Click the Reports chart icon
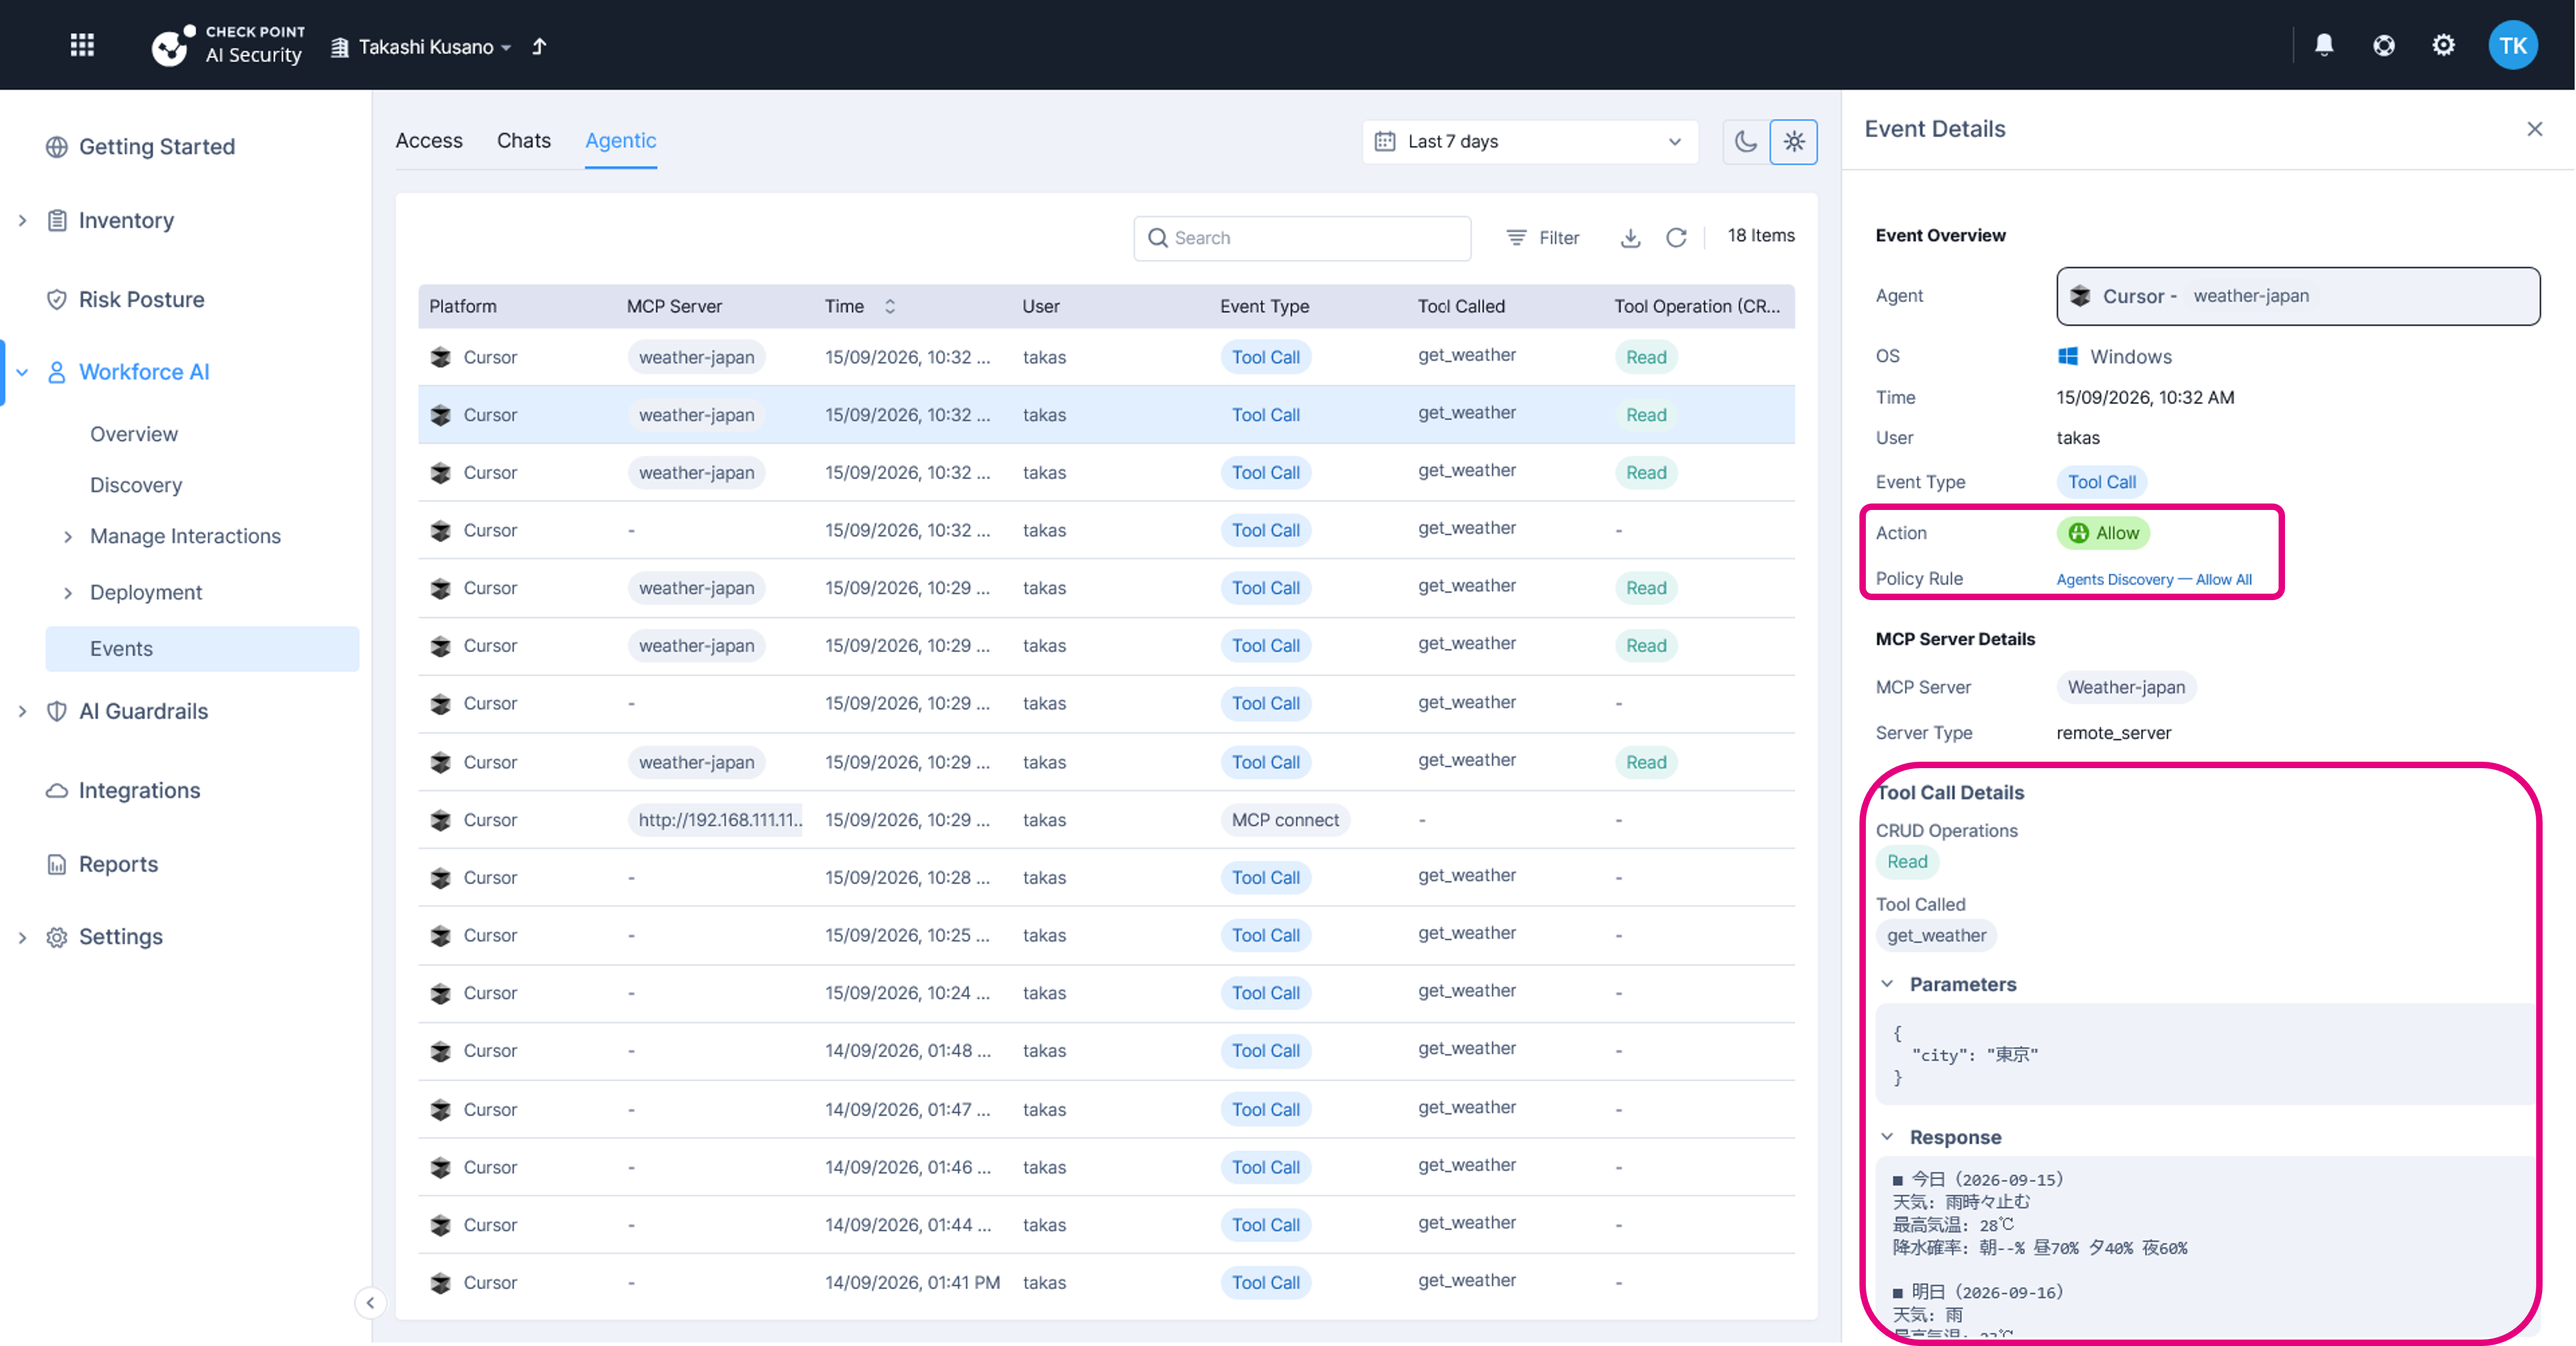Image resolution: width=2576 pixels, height=1346 pixels. pyautogui.click(x=57, y=864)
